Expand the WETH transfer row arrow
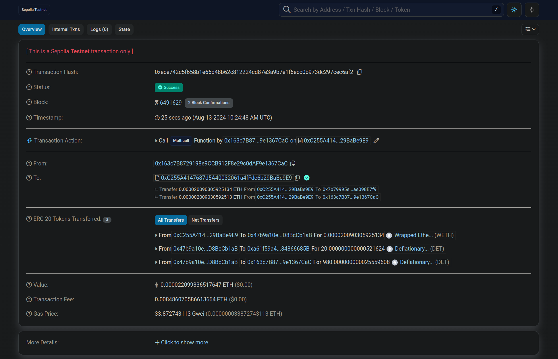This screenshot has width=558, height=359. (156, 235)
